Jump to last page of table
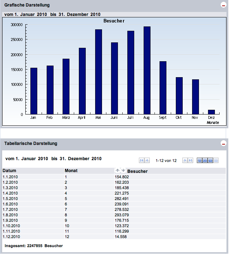 [x=190, y=160]
